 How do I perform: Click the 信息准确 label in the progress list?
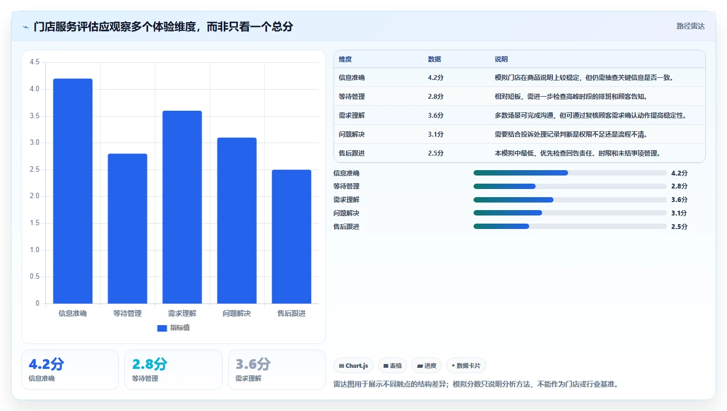pyautogui.click(x=346, y=173)
